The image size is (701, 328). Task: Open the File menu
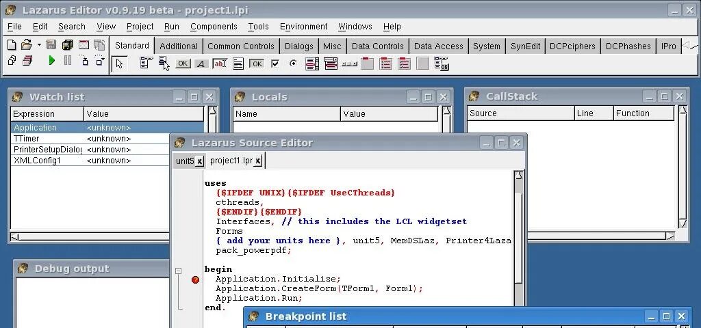pos(14,27)
